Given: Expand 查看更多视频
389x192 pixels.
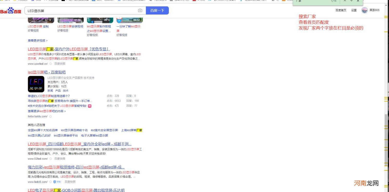Looking at the screenshot, I should [x=38, y=40].
